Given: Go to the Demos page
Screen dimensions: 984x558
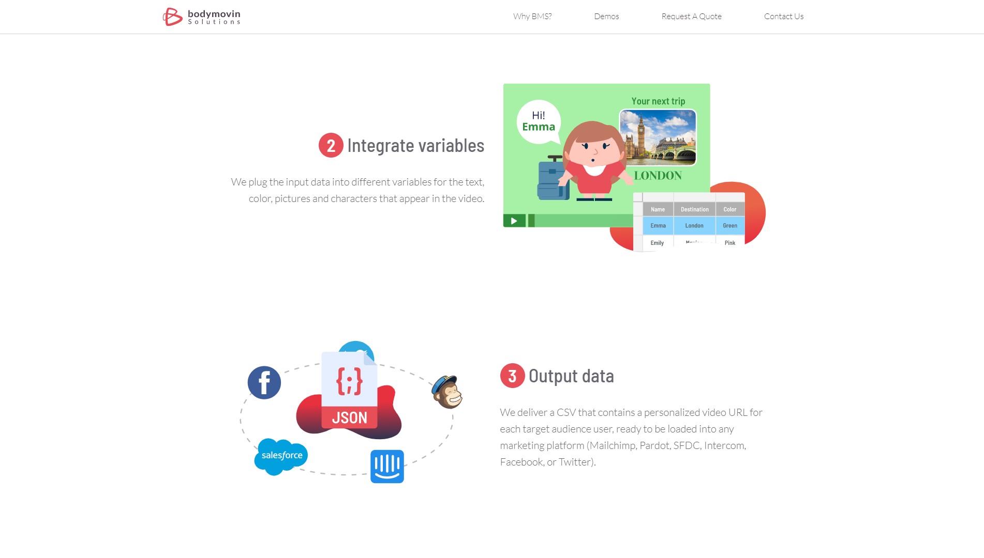Looking at the screenshot, I should (x=606, y=17).
